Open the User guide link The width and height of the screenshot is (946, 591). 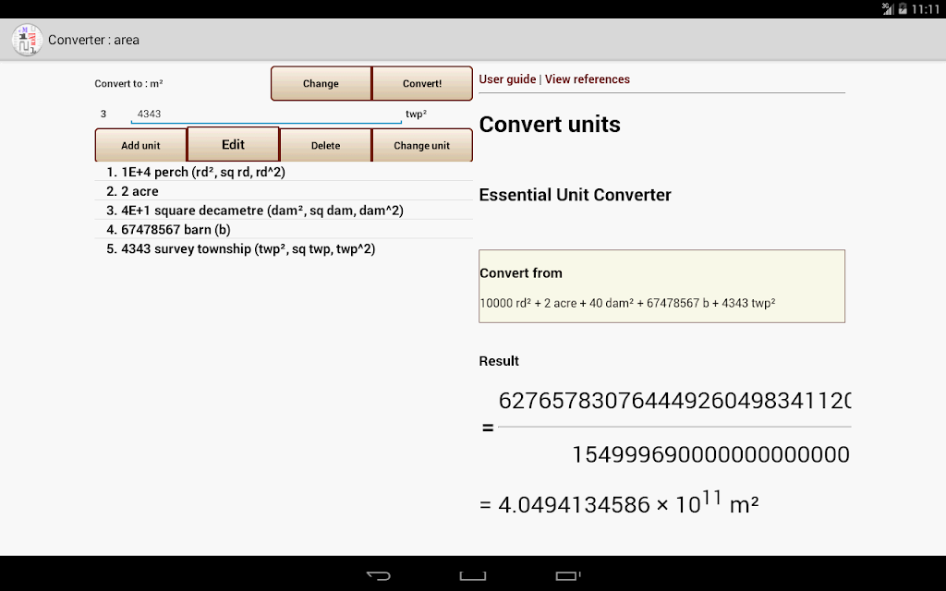507,79
